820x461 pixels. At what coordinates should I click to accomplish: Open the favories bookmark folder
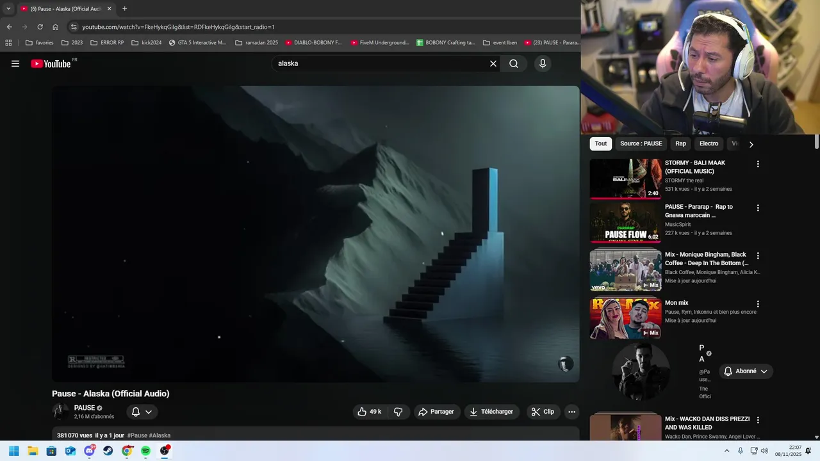[39, 43]
